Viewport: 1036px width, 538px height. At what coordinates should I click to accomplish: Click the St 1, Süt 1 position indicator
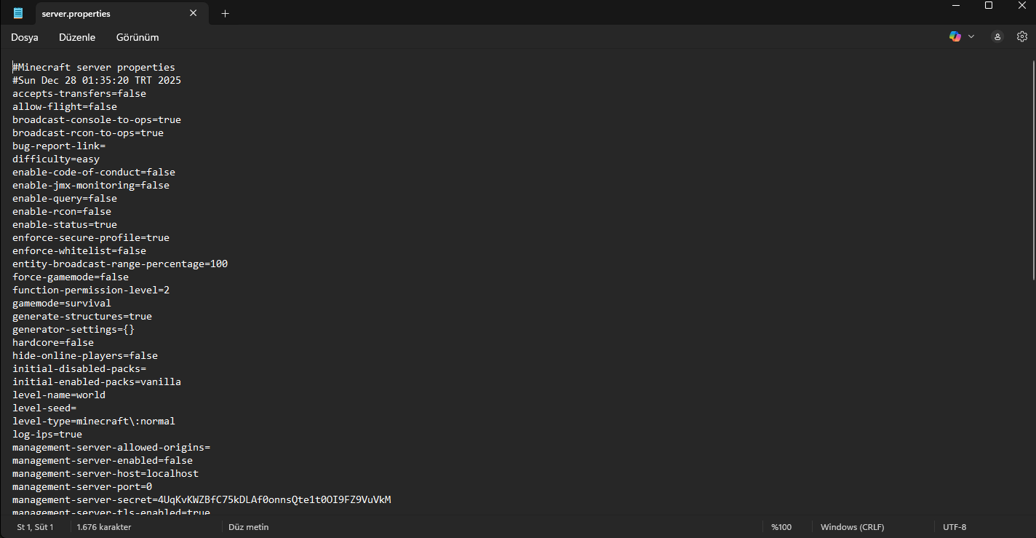coord(36,527)
